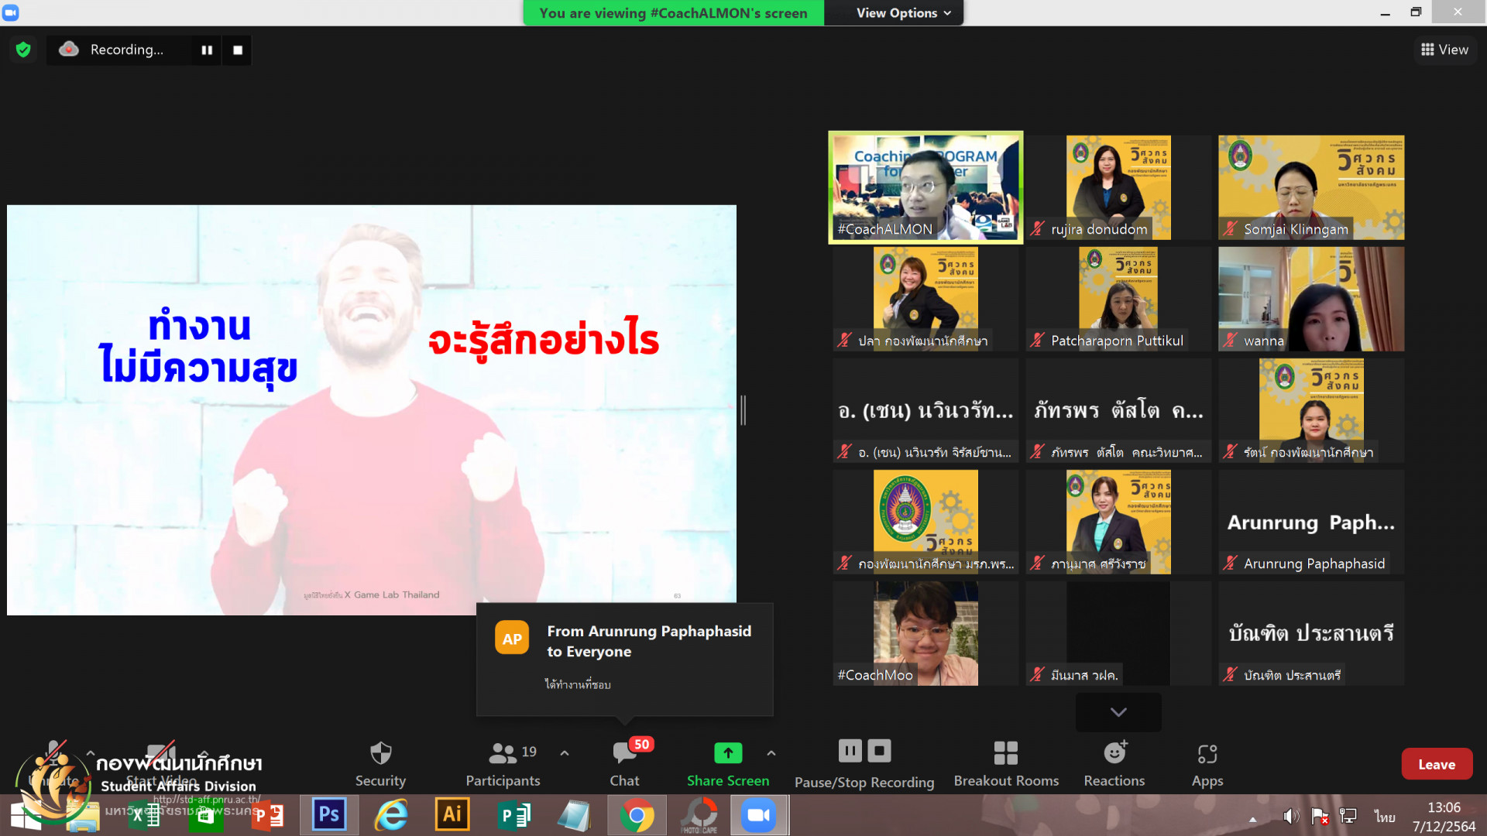The image size is (1487, 836).
Task: Expand the caret next to Share Screen
Action: coord(771,752)
